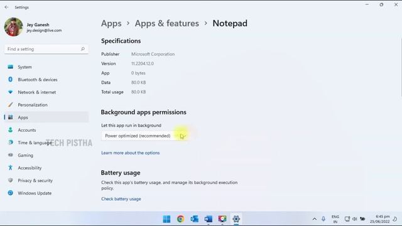Open Outlook from the taskbar

(194, 219)
